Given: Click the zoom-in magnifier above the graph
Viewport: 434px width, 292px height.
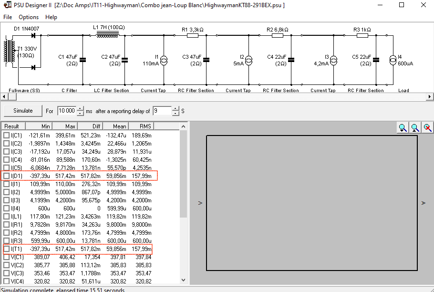Looking at the screenshot, I should (403, 127).
